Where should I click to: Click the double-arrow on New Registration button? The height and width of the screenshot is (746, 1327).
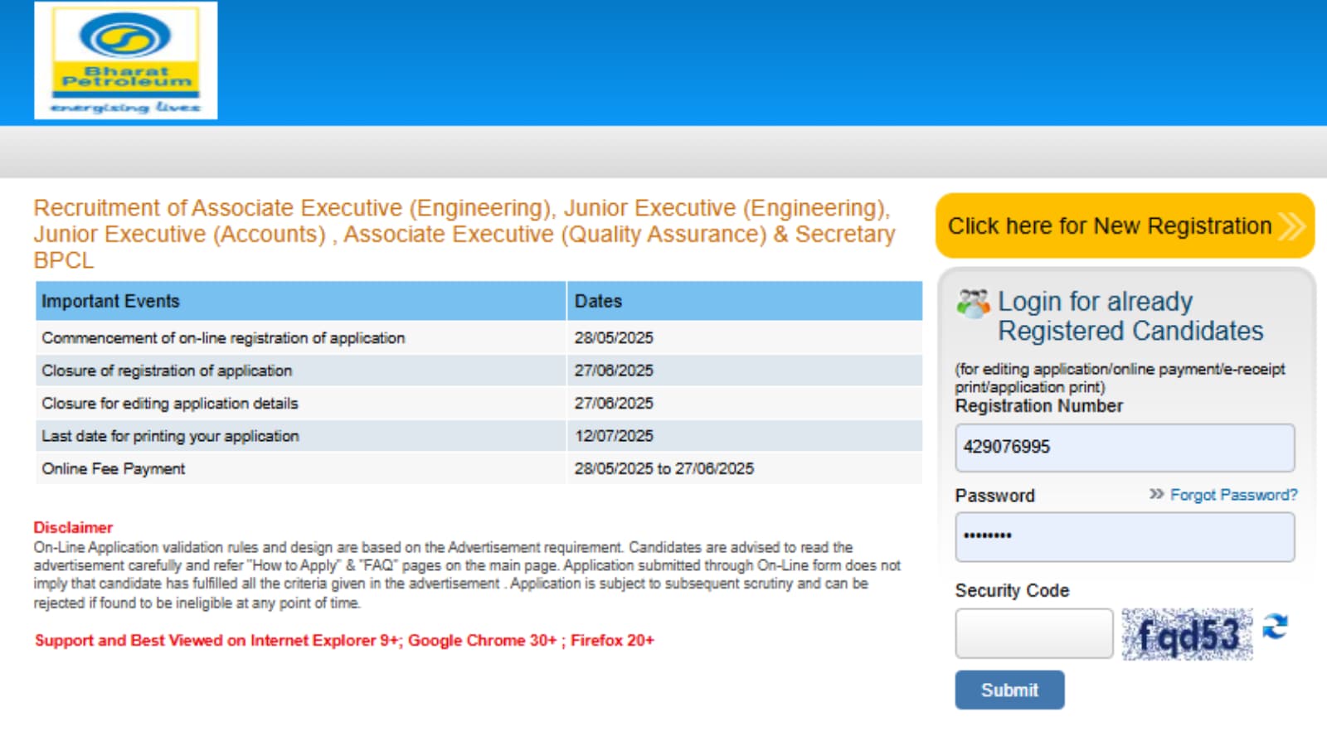click(1291, 225)
